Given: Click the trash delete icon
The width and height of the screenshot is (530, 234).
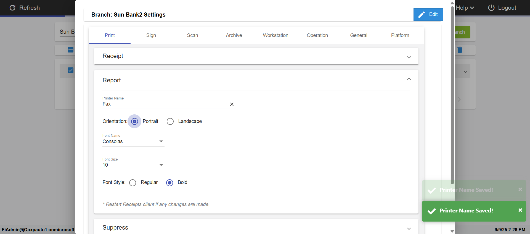Looking at the screenshot, I should point(460,50).
